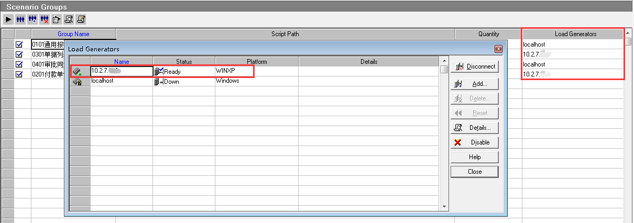
Task: Click the View Script pencil toolbar icon
Action: [81, 19]
